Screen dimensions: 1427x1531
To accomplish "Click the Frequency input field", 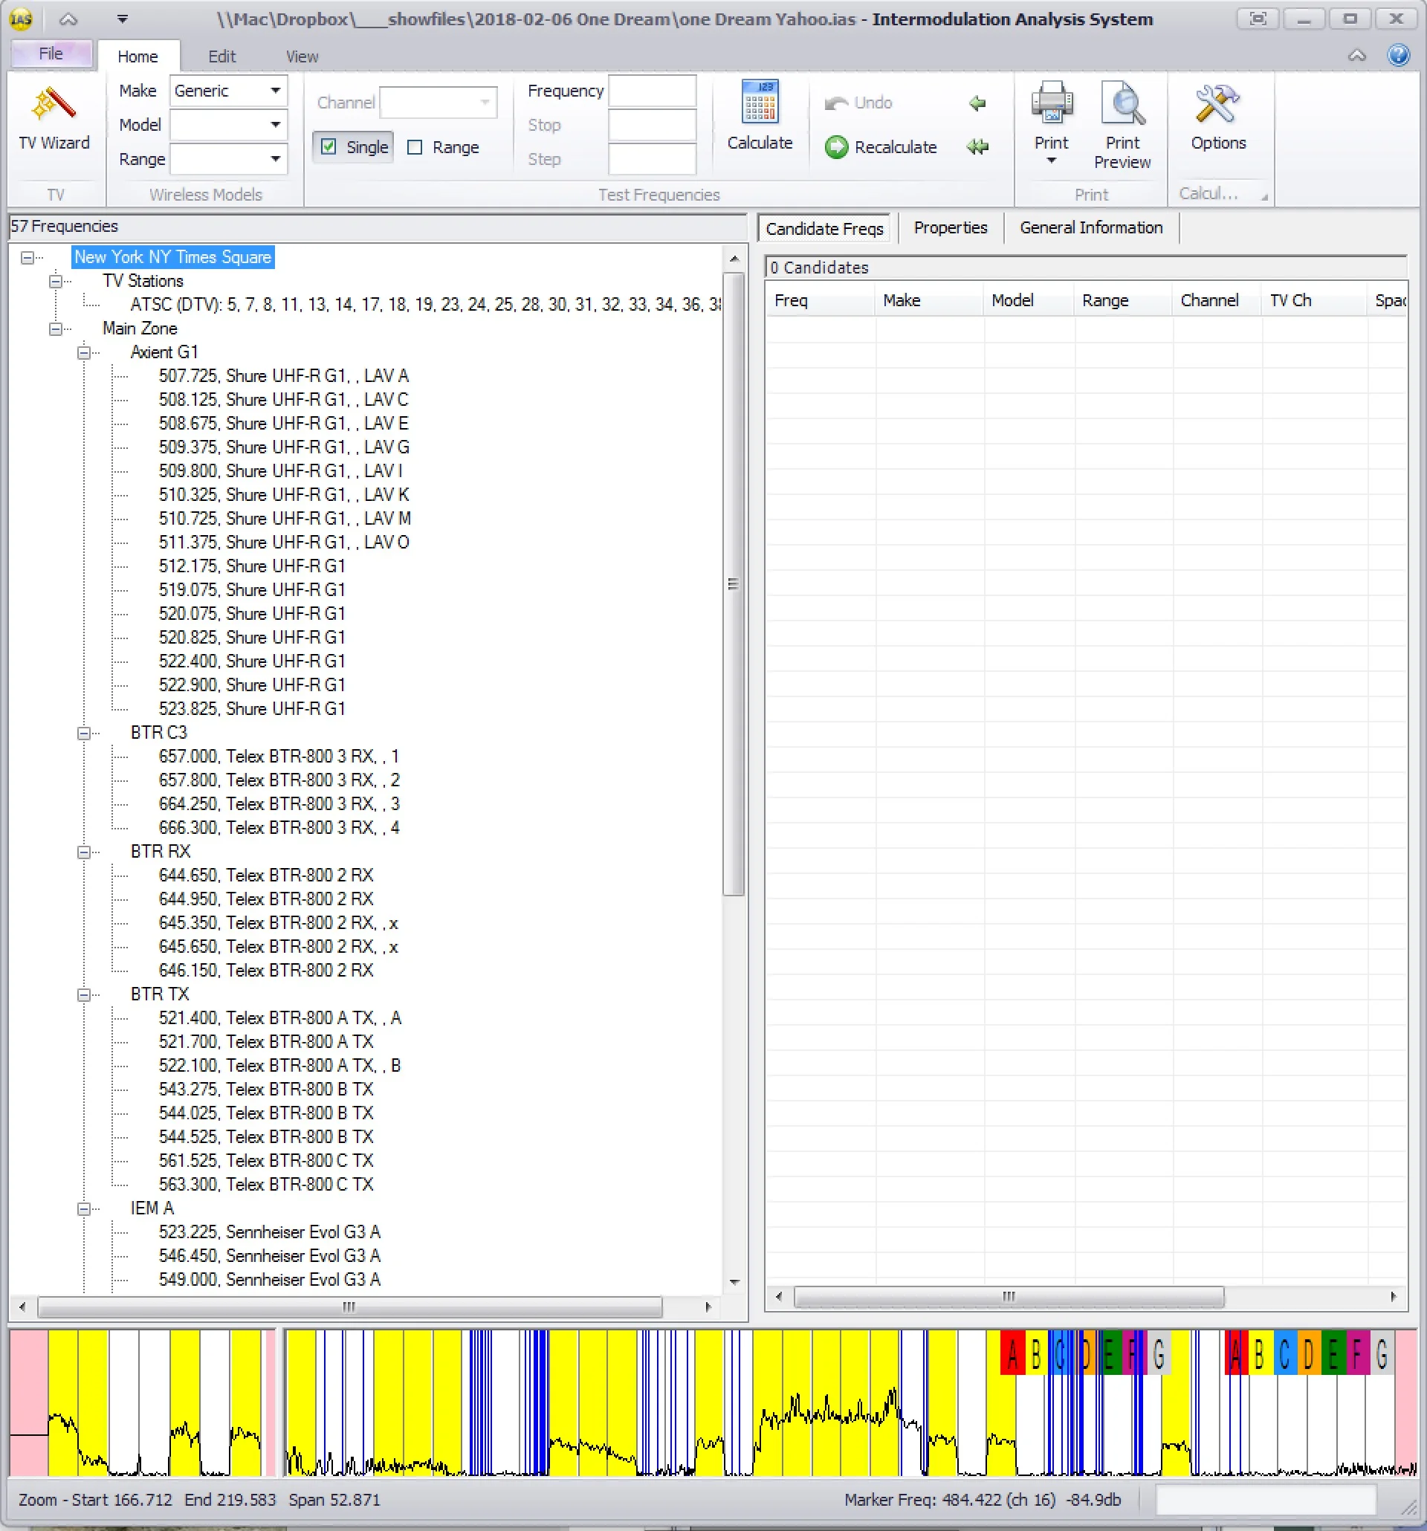I will 653,91.
